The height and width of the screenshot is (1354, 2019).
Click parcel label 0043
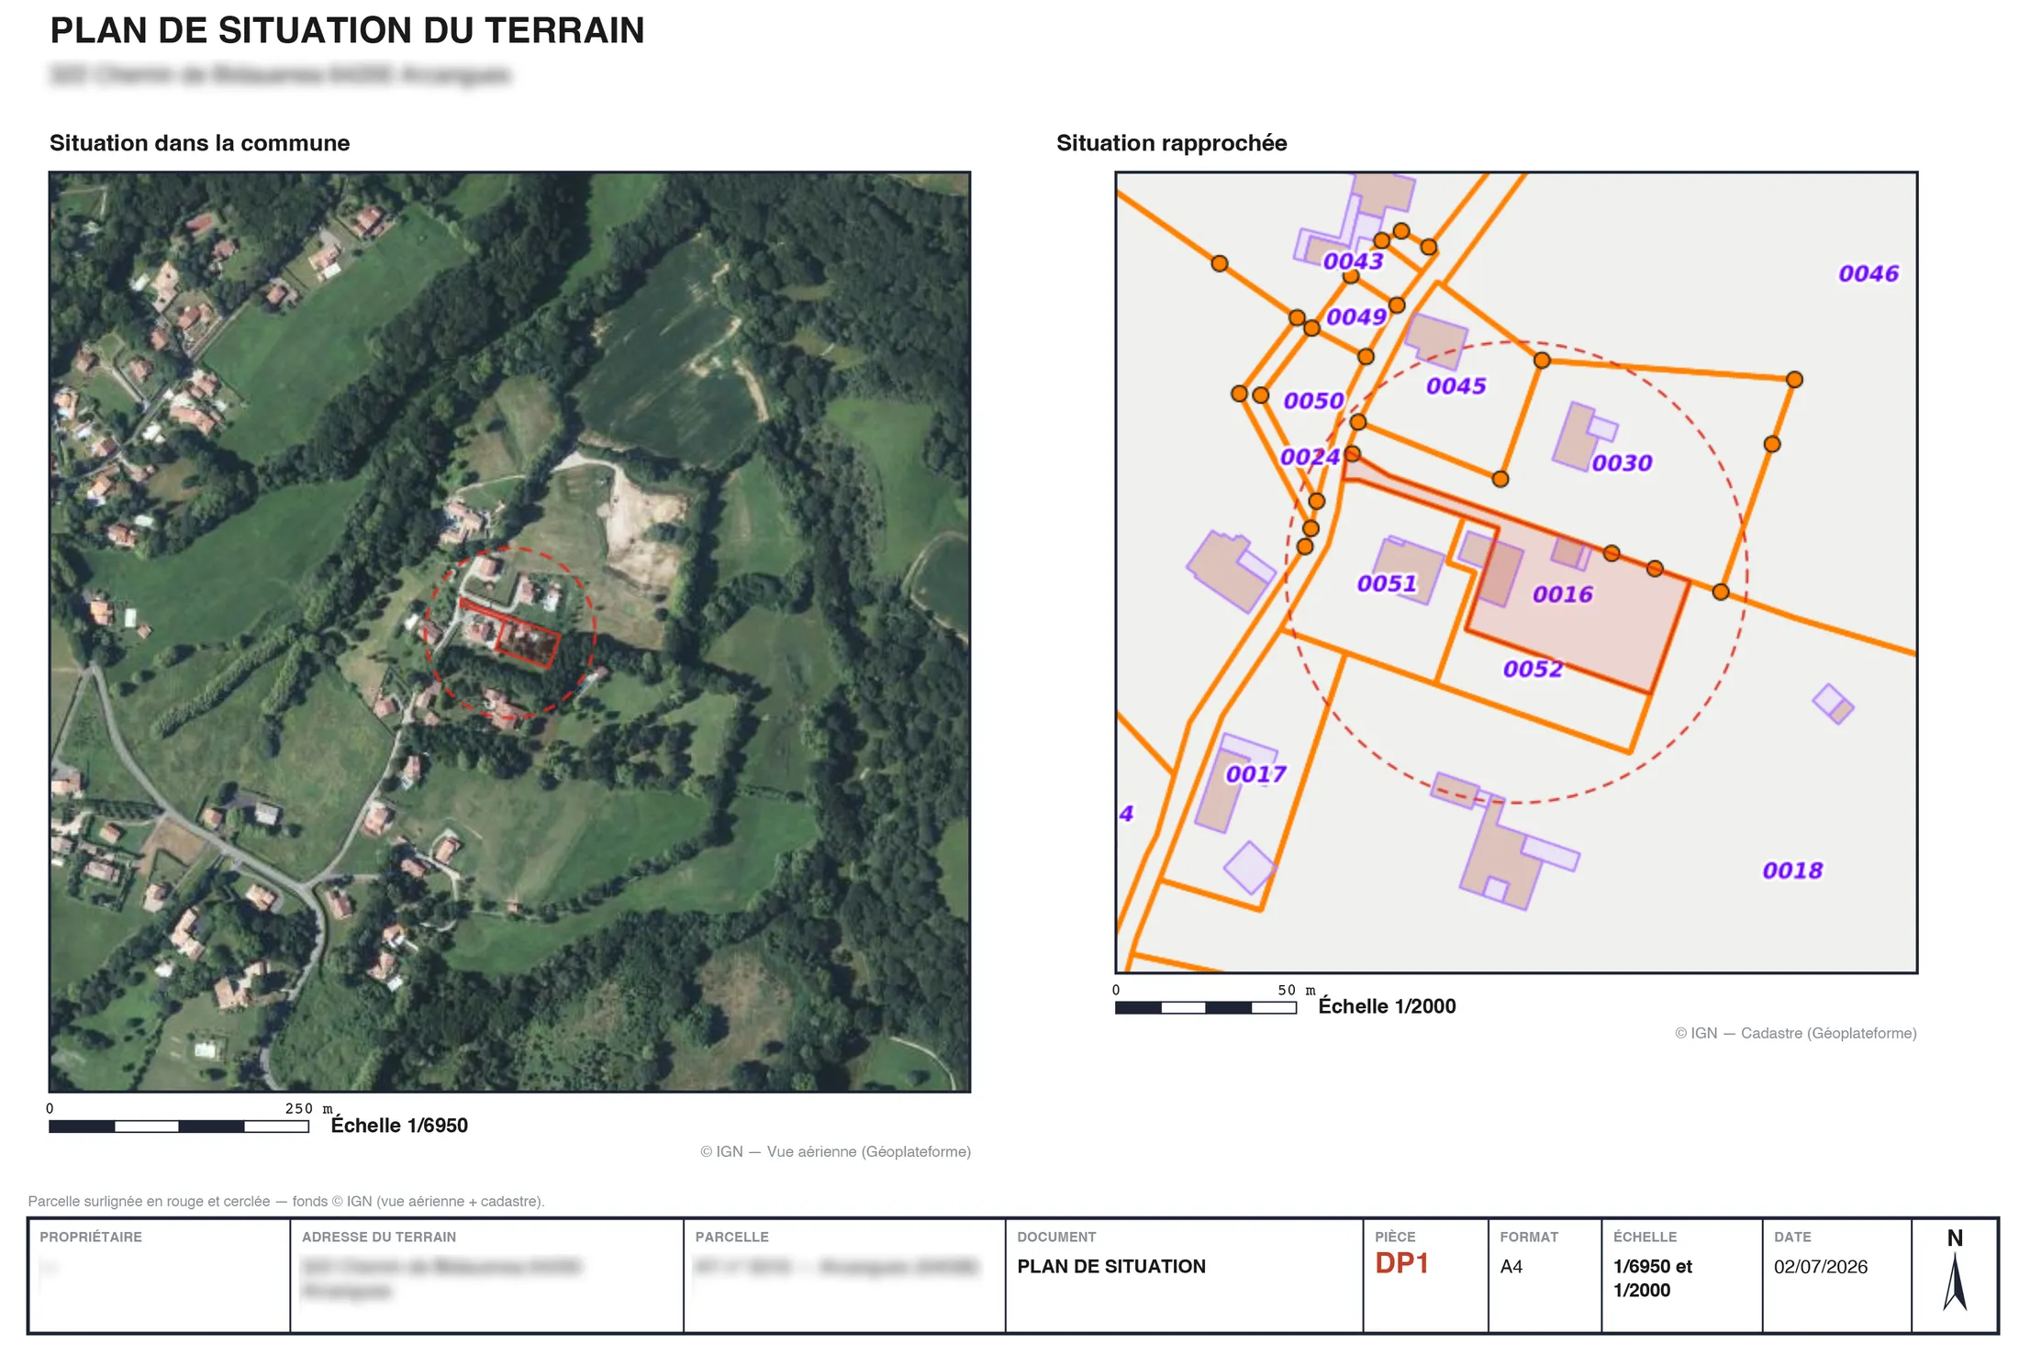(1353, 261)
